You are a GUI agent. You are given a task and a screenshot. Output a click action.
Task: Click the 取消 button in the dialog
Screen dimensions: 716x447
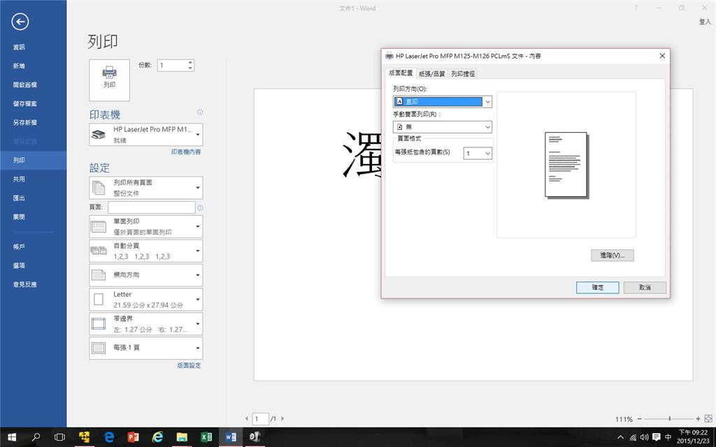click(645, 287)
